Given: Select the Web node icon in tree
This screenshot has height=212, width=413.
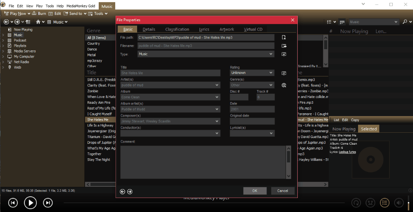Looking at the screenshot, I should 10,67.
